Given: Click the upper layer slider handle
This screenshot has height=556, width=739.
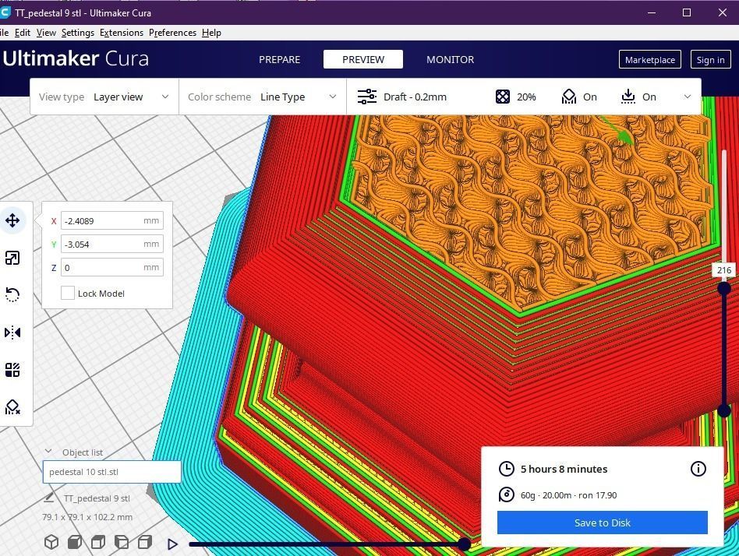Looking at the screenshot, I should pyautogui.click(x=724, y=288).
